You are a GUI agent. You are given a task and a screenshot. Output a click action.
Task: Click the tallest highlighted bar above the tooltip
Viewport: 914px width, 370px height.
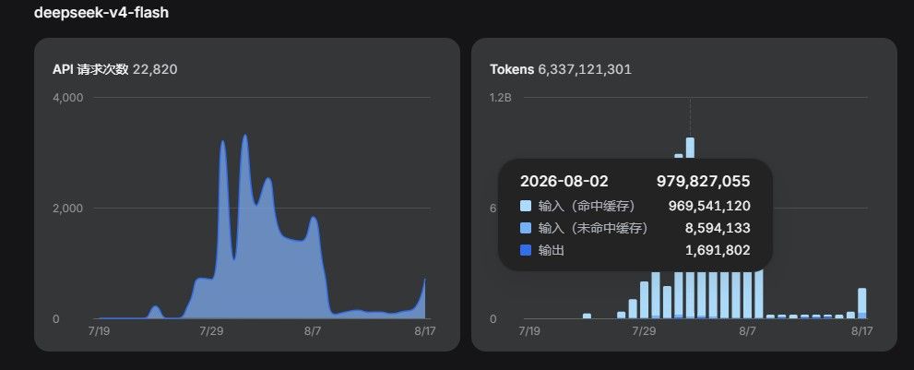point(690,149)
